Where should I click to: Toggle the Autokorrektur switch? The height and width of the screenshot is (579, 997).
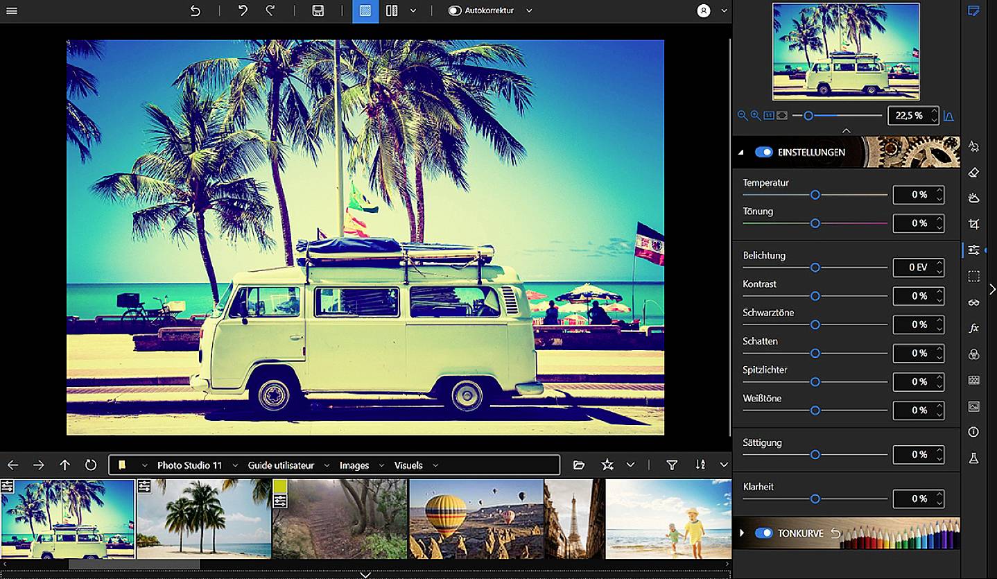(455, 11)
